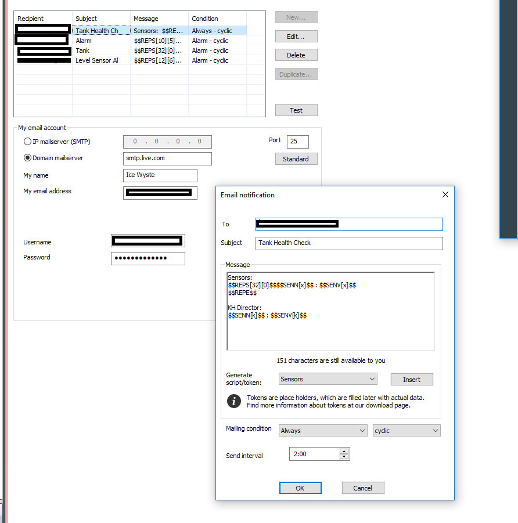Click the smtp.live.com domain field
This screenshot has width=518, height=523.
[x=167, y=158]
